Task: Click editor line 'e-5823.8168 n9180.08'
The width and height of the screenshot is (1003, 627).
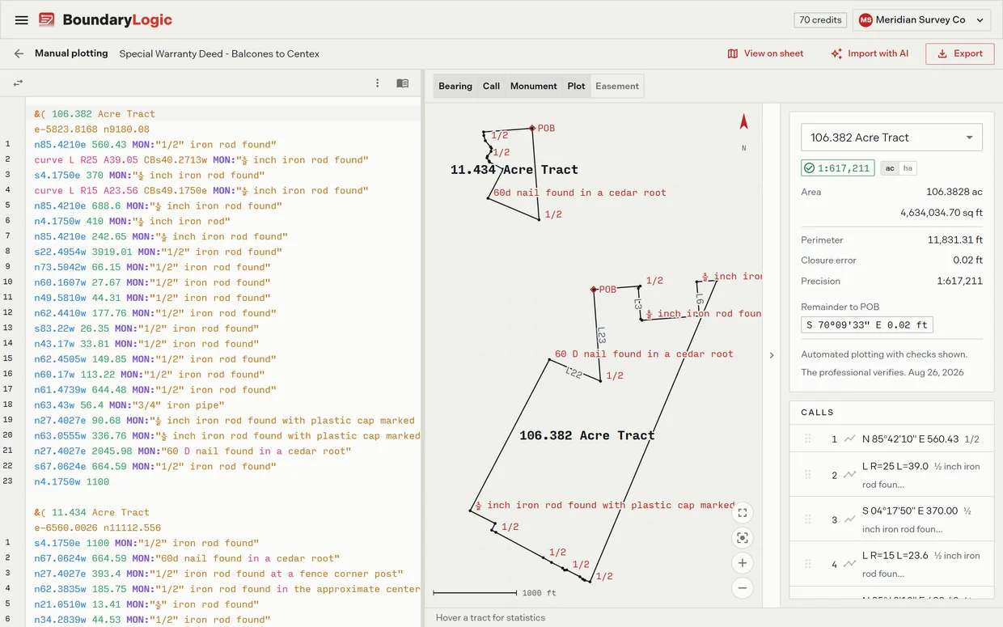Action: point(91,129)
